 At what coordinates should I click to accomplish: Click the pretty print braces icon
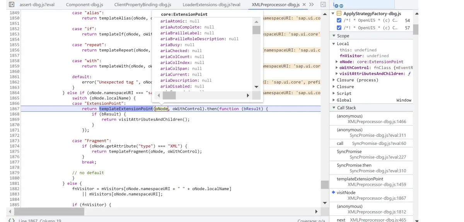(12, 220)
